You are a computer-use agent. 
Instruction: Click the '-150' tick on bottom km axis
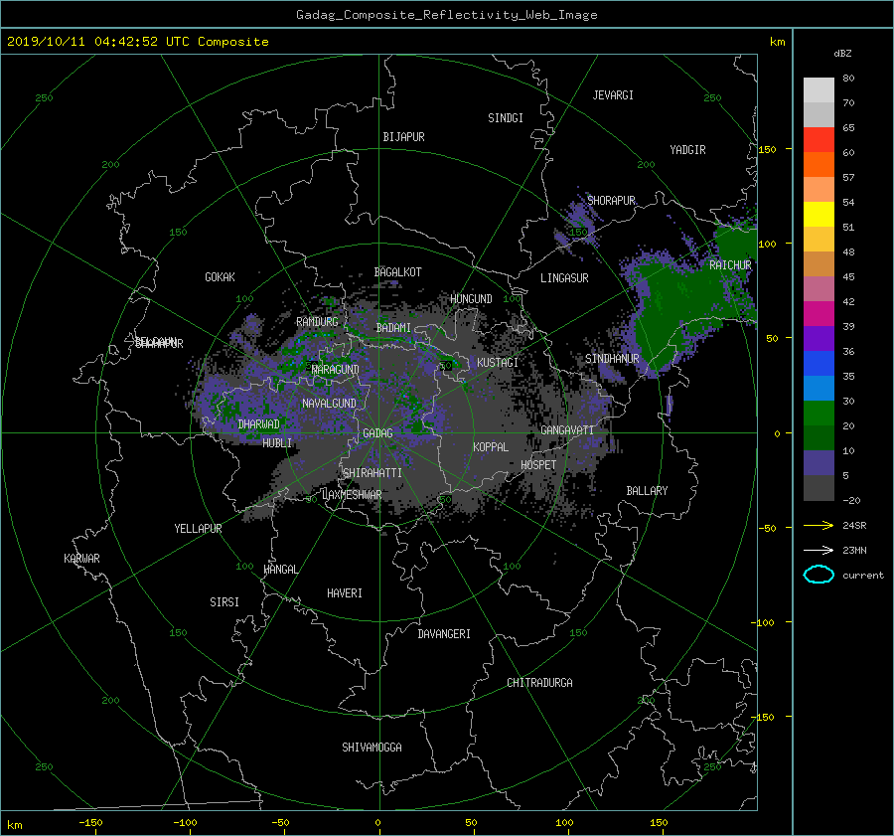click(90, 823)
